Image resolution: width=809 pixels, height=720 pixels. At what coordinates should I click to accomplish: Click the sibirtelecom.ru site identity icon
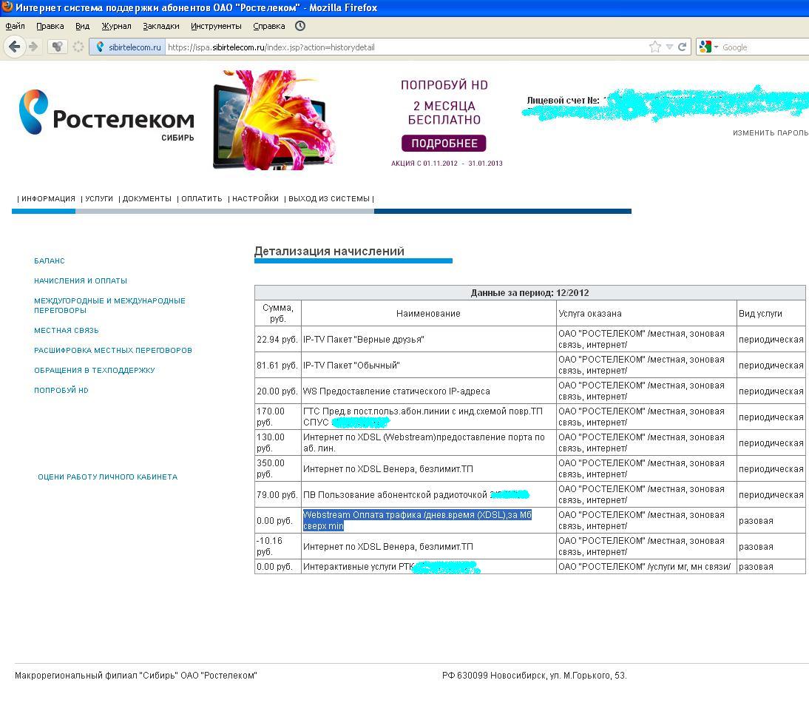[x=101, y=47]
